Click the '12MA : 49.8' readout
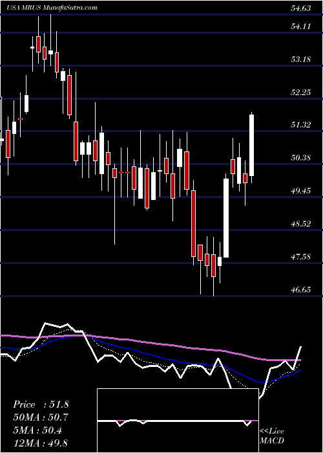This screenshot has width=323, height=453. pos(41,443)
